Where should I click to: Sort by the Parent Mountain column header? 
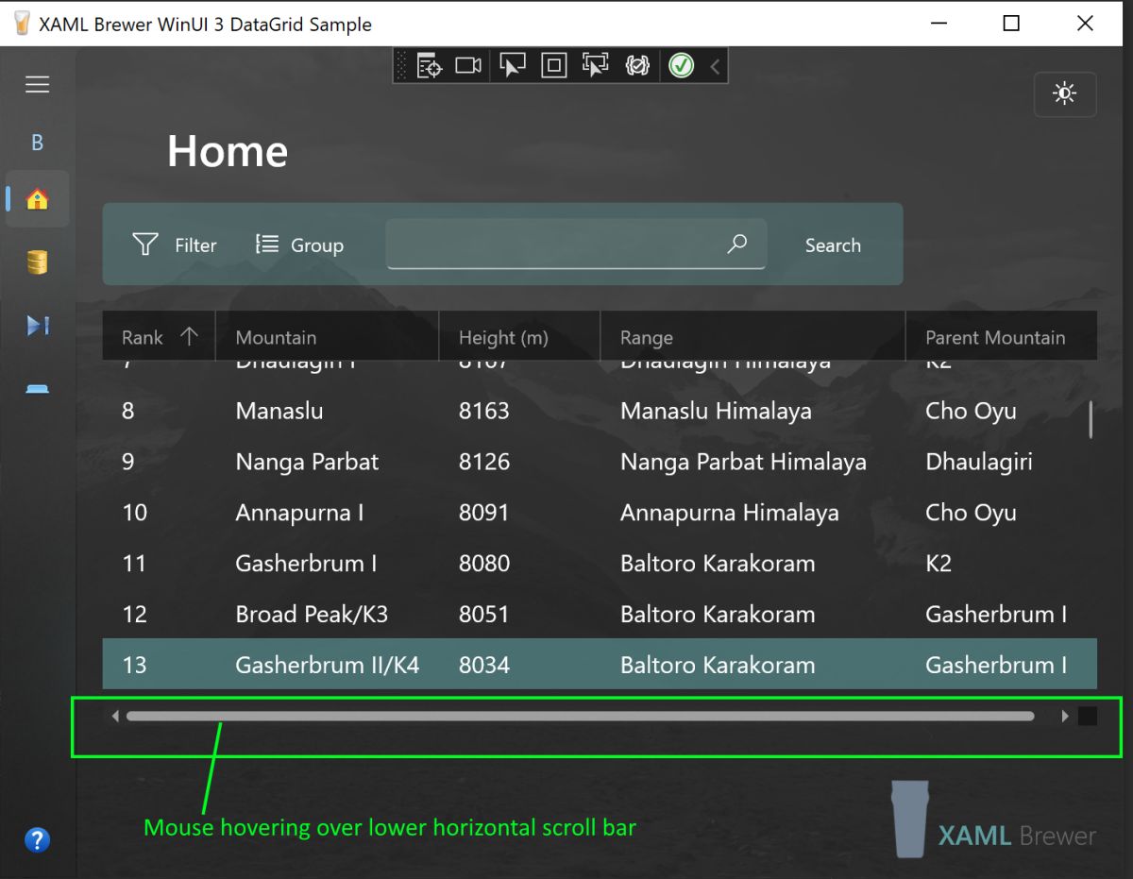tap(1002, 337)
